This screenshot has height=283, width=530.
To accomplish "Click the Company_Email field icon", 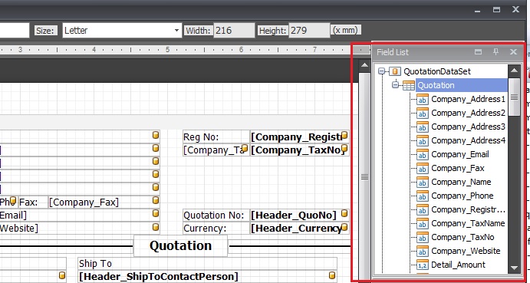I will coord(422,155).
